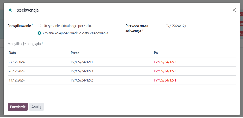The height and width of the screenshot is (118, 243).
Task: Click the help tooltip beside Modyfikacje podglądu
Action: pyautogui.click(x=42, y=42)
